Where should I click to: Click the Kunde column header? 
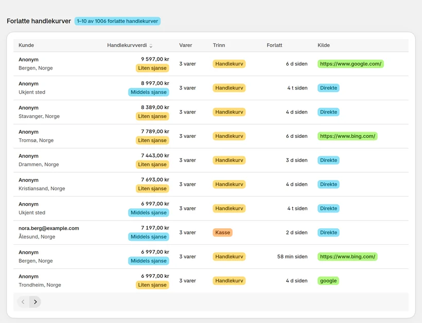tap(26, 45)
